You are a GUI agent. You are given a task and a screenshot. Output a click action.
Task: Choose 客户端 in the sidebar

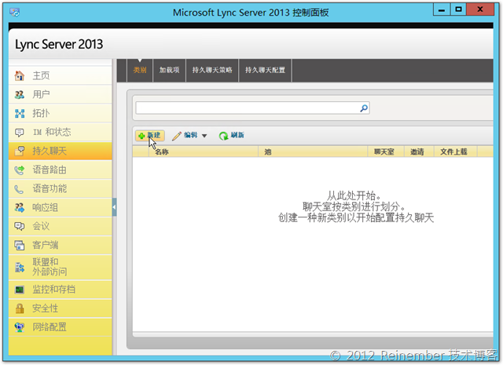(x=61, y=246)
